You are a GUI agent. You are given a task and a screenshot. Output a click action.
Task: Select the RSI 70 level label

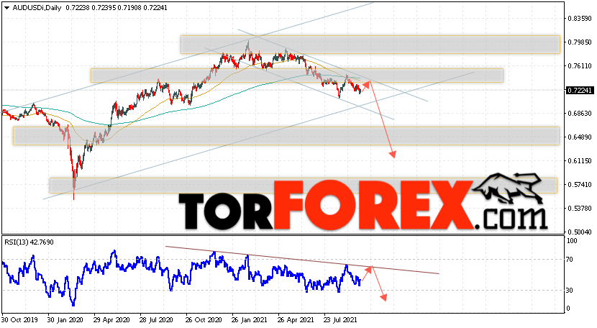[x=570, y=260]
